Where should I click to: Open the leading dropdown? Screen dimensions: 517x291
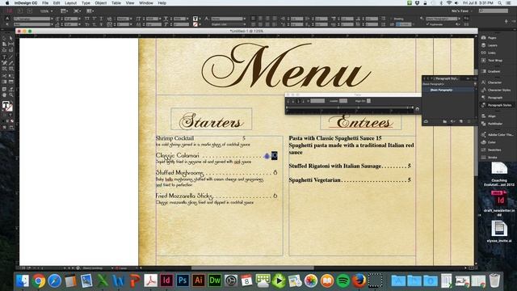[80, 24]
